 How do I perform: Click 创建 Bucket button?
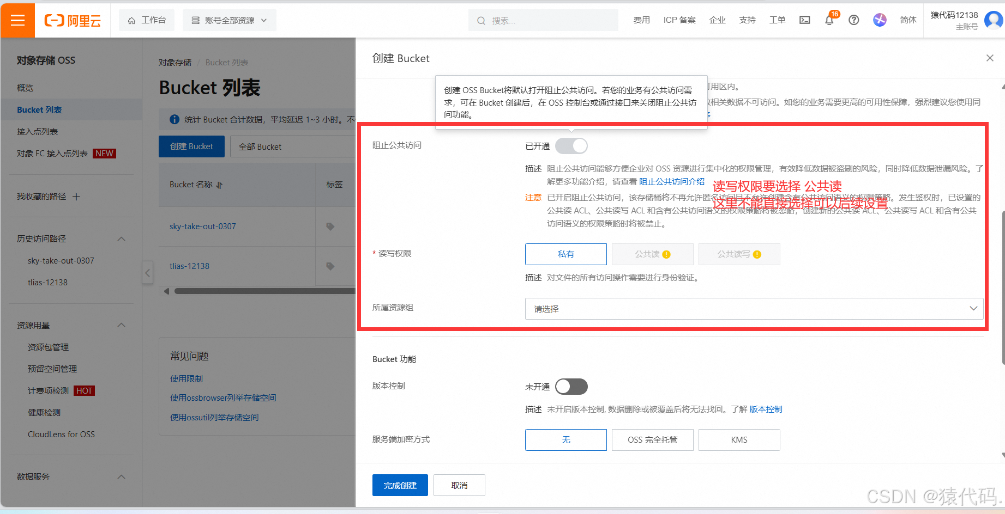[191, 146]
